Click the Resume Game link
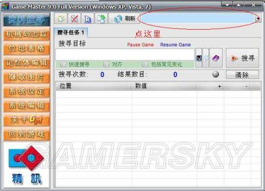The width and height of the screenshot is (265, 191). tap(175, 45)
